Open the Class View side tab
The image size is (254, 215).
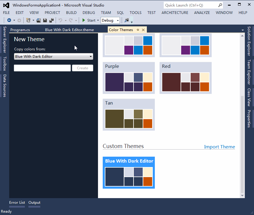click(249, 97)
